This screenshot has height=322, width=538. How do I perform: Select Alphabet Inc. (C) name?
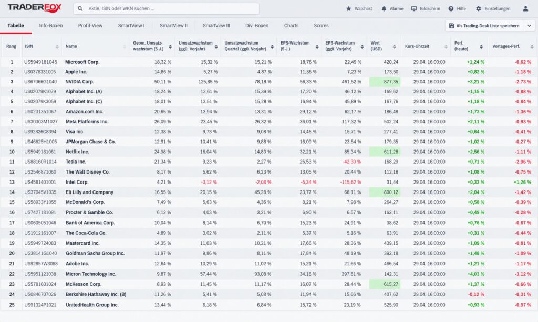point(84,102)
